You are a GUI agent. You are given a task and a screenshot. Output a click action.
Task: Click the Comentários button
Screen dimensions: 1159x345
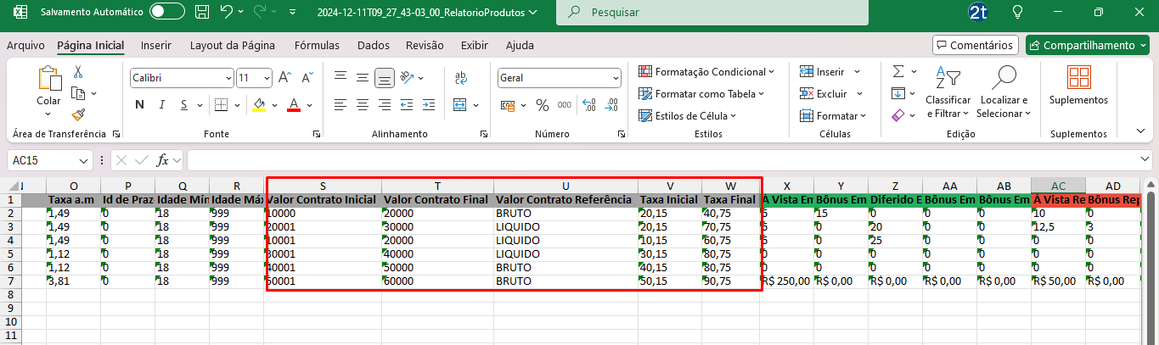(975, 45)
